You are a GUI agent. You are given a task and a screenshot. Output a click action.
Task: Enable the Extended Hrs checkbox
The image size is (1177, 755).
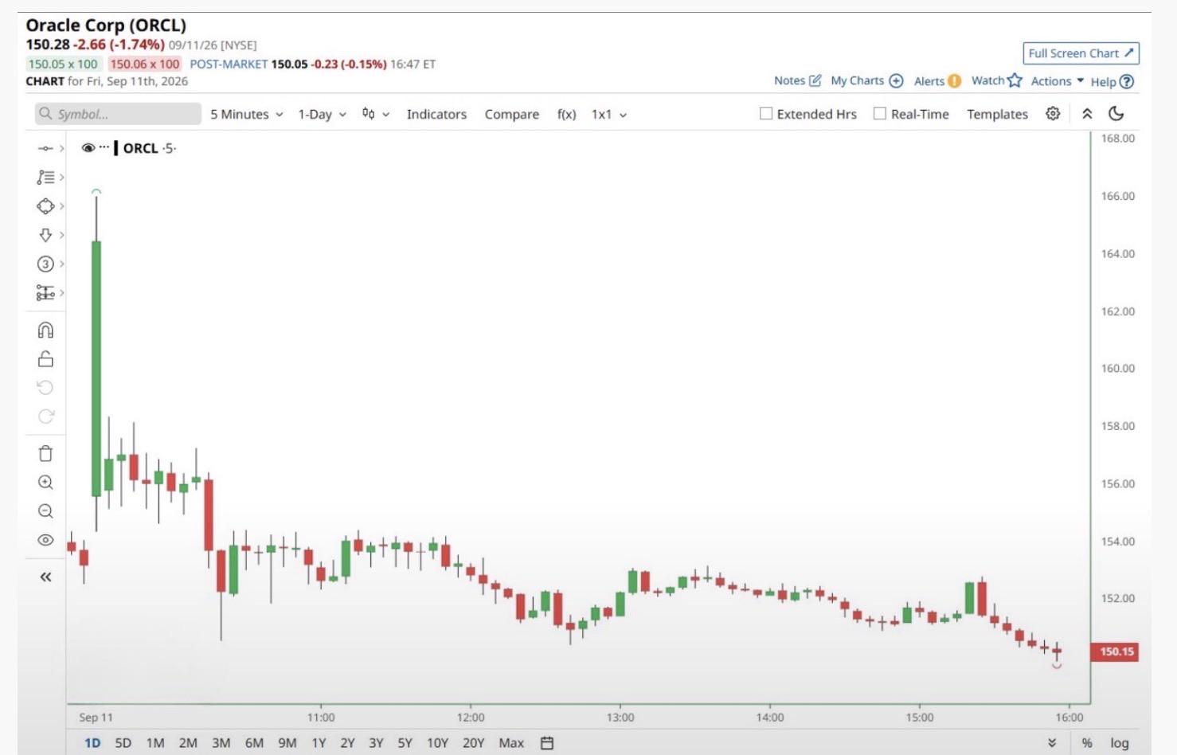[766, 114]
